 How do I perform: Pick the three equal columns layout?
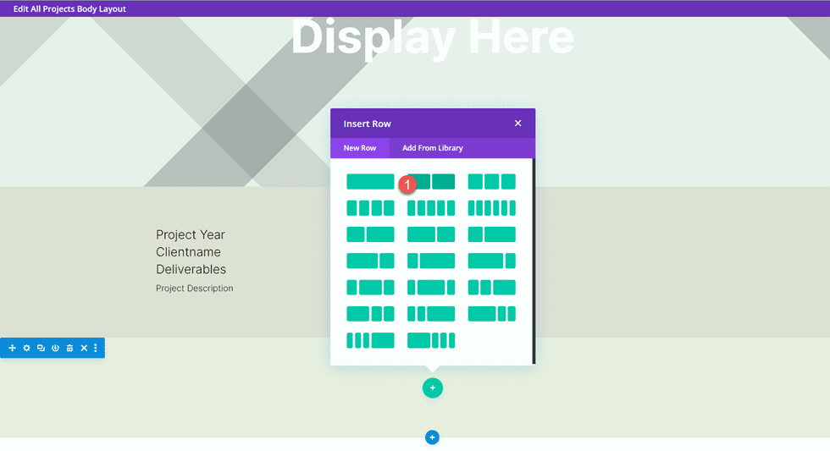491,181
